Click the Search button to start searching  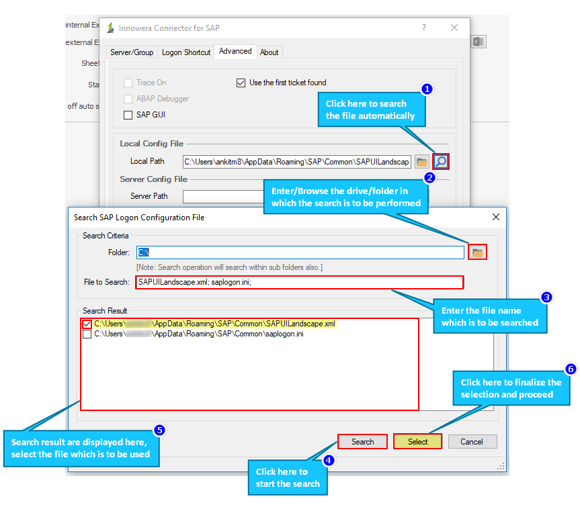(x=362, y=441)
